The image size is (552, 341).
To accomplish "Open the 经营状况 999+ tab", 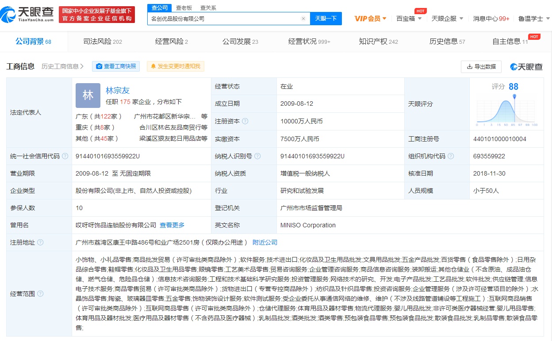I will 309,42.
